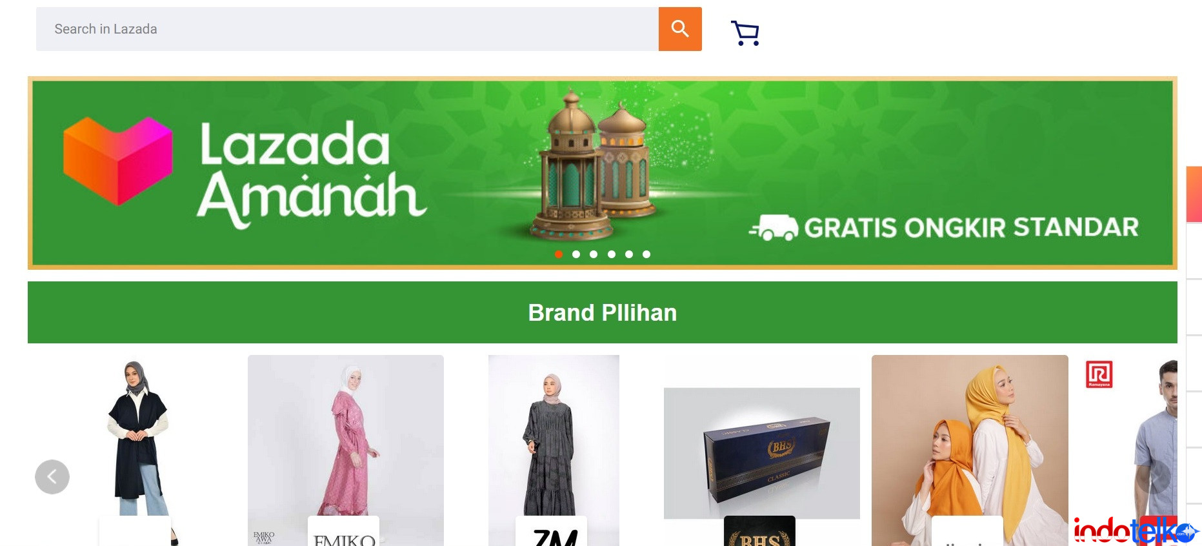
Task: Click the orange search magnifier button
Action: [x=680, y=29]
